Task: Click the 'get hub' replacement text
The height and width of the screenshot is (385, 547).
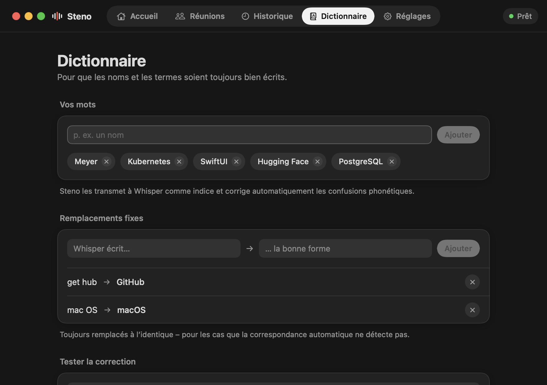Action: click(82, 282)
